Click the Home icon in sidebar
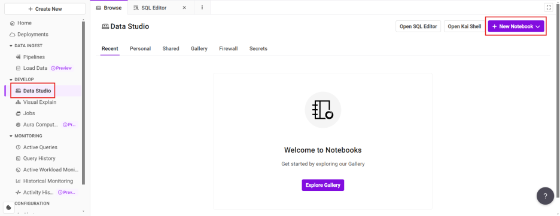 (x=13, y=23)
